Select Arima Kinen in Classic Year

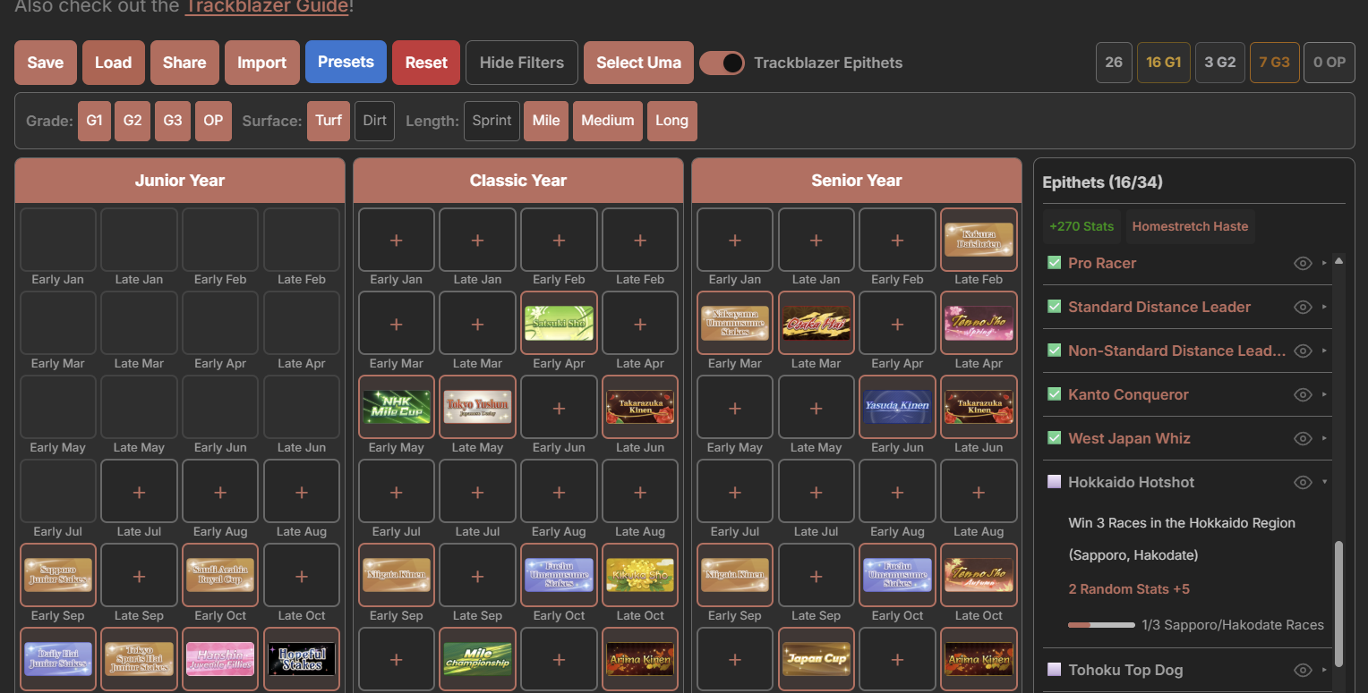click(640, 659)
